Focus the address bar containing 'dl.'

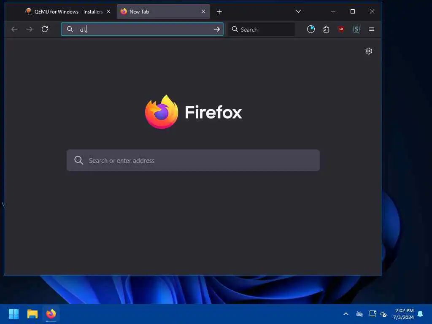142,29
